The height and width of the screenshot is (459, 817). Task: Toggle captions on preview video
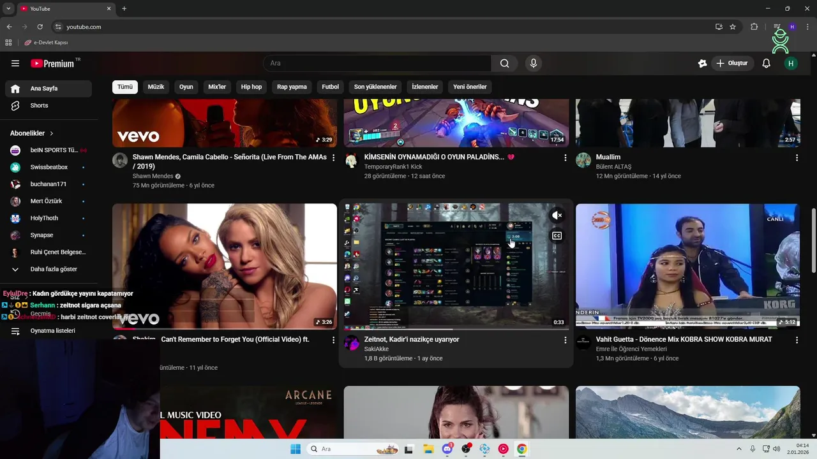pos(557,236)
